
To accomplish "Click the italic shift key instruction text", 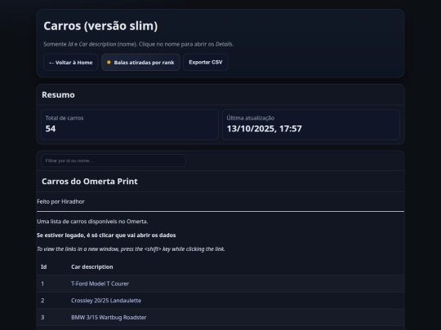I will (131, 249).
